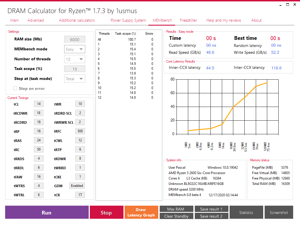The height and width of the screenshot is (225, 300).
Task: Go to Power Supply System tab
Action: pos(128,20)
